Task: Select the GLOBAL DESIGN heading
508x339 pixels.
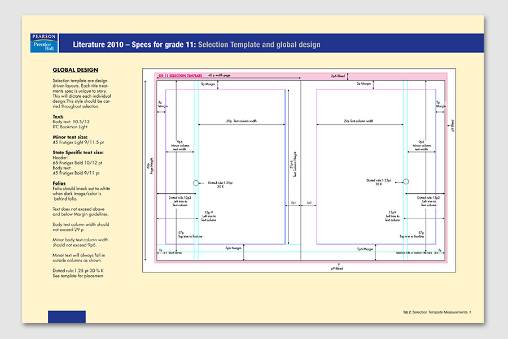Action: point(75,70)
